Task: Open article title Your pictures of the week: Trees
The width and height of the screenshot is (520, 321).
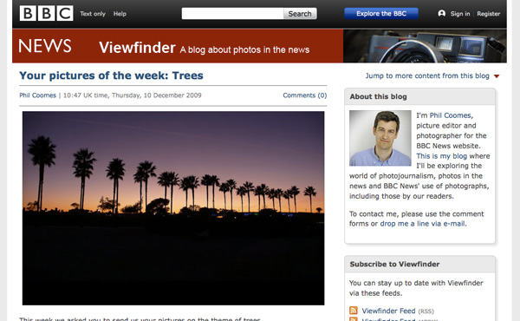Action: [x=111, y=75]
